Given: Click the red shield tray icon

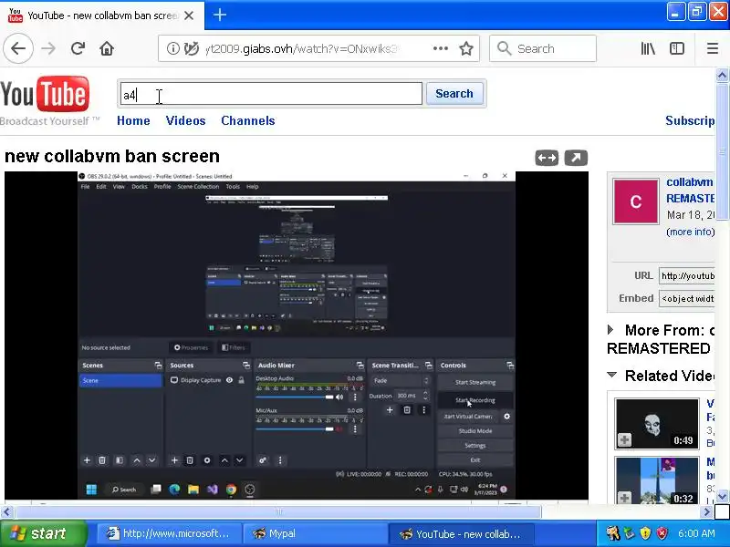Looking at the screenshot, I should (x=662, y=533).
